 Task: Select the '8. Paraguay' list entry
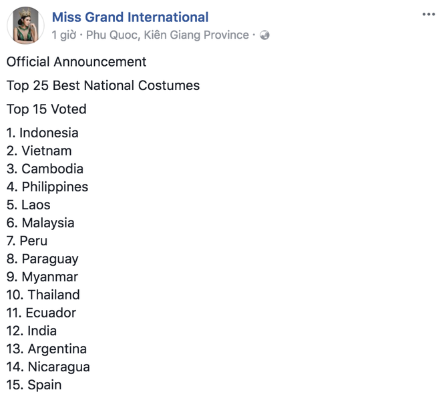tap(43, 259)
